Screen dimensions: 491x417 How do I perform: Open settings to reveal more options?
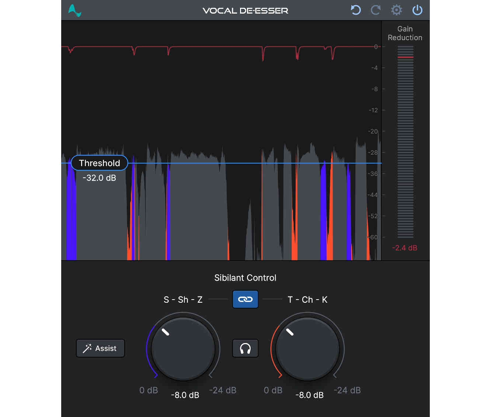point(397,10)
